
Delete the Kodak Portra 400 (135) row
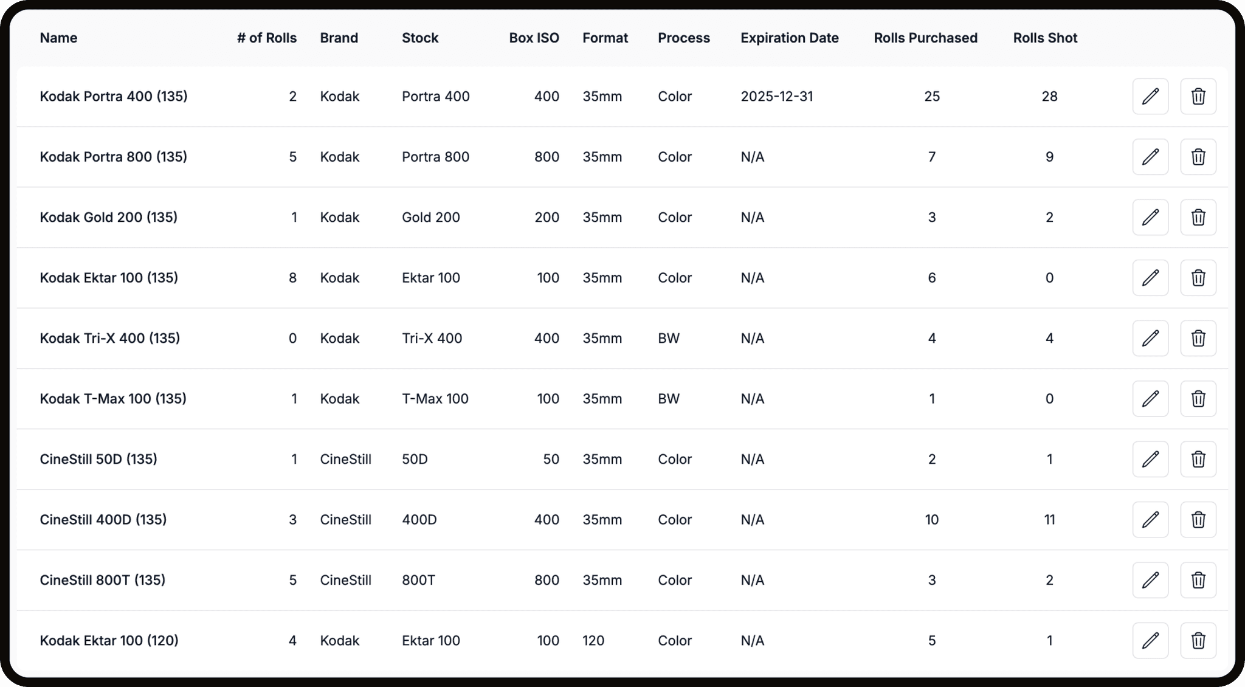point(1198,96)
